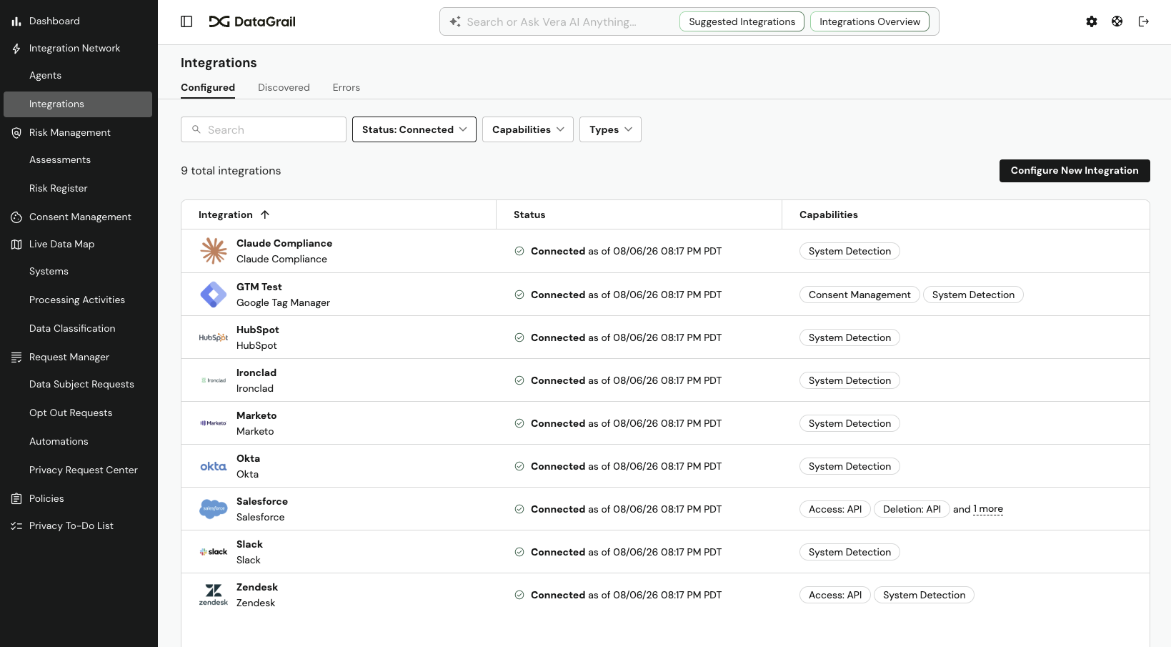The image size is (1171, 647).
Task: Click GTM Test Consent Management tag
Action: [x=859, y=295]
